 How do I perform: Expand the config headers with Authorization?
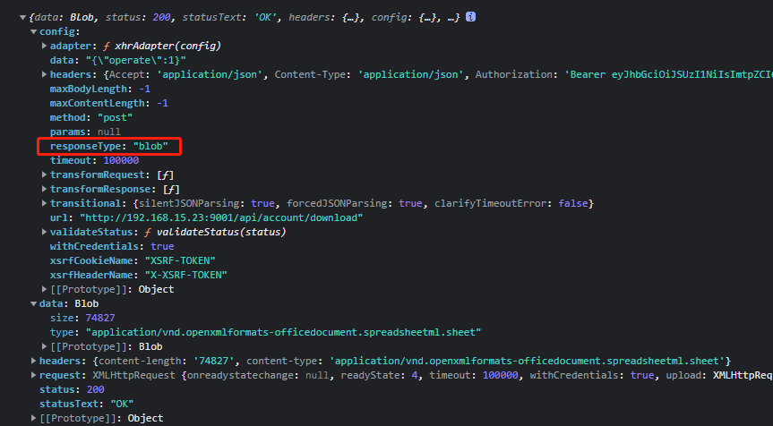tap(44, 74)
